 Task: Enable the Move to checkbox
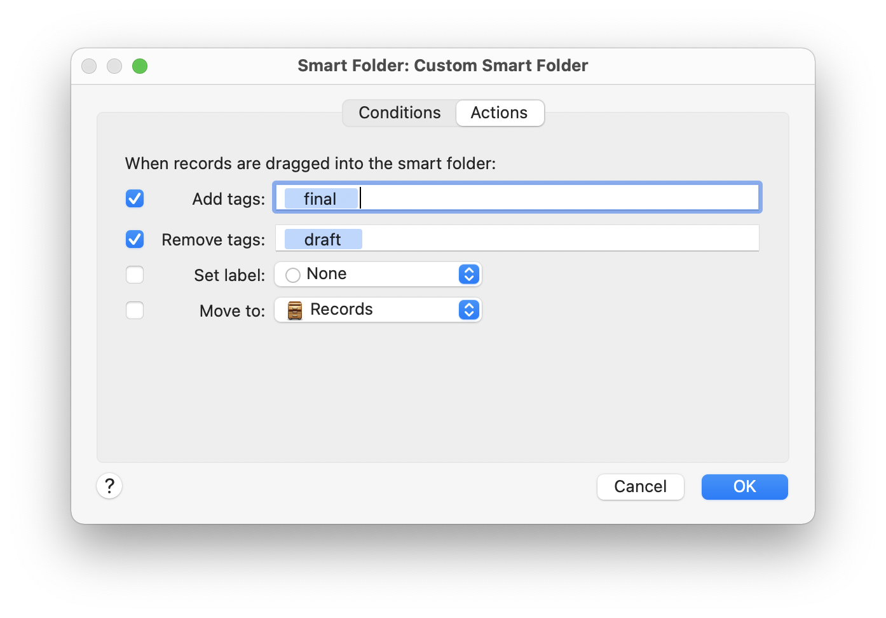coord(135,310)
